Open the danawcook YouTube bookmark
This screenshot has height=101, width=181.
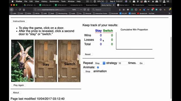pos(146,13)
